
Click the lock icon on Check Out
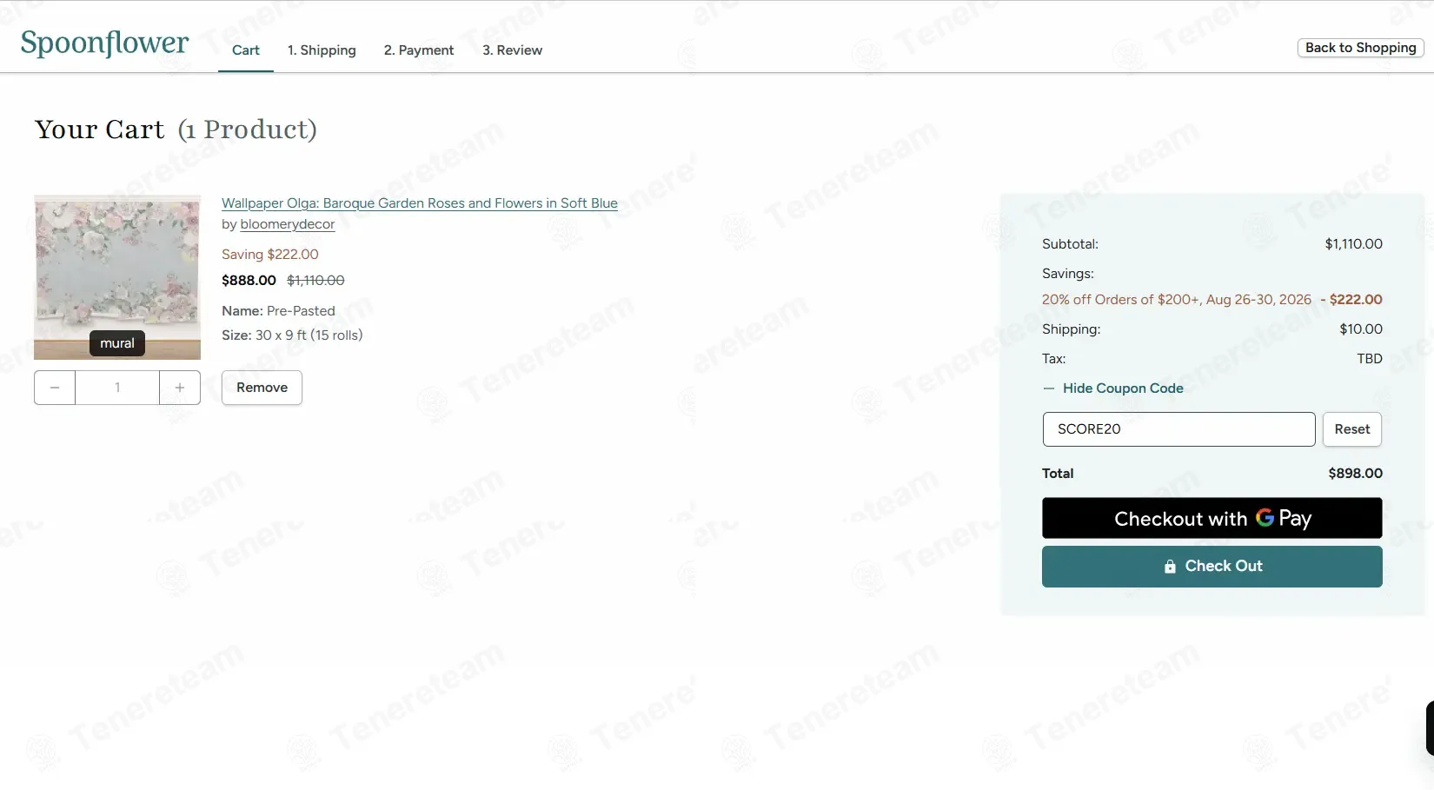1170,567
